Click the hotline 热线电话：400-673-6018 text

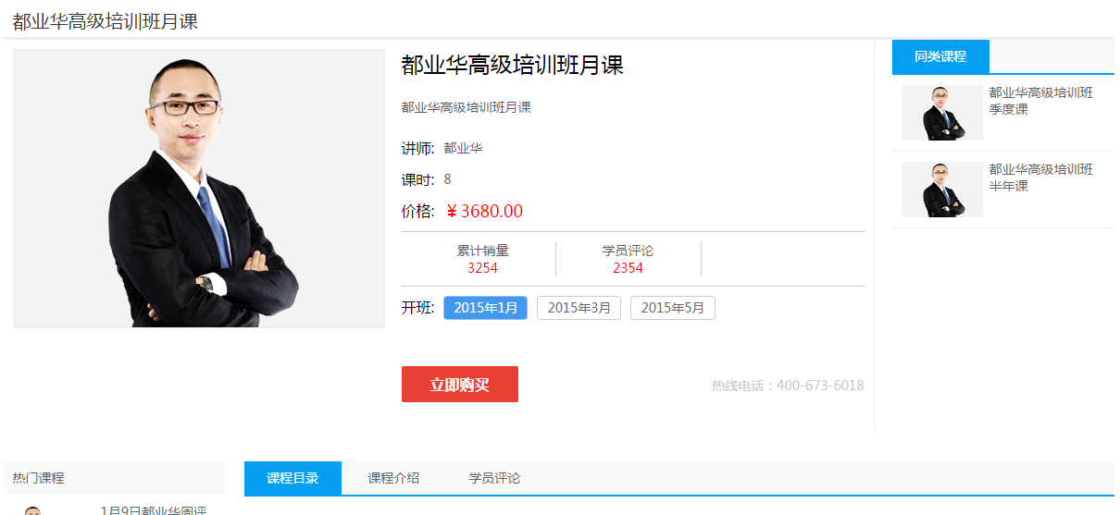click(788, 386)
